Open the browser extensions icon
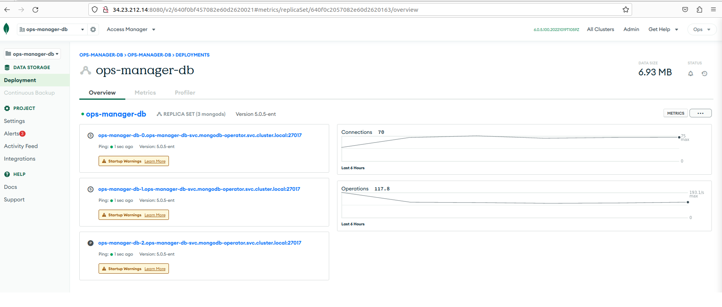722x307 pixels. [699, 9]
